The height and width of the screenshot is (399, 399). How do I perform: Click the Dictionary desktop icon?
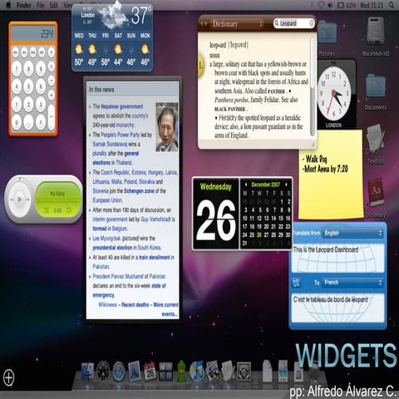(x=376, y=194)
